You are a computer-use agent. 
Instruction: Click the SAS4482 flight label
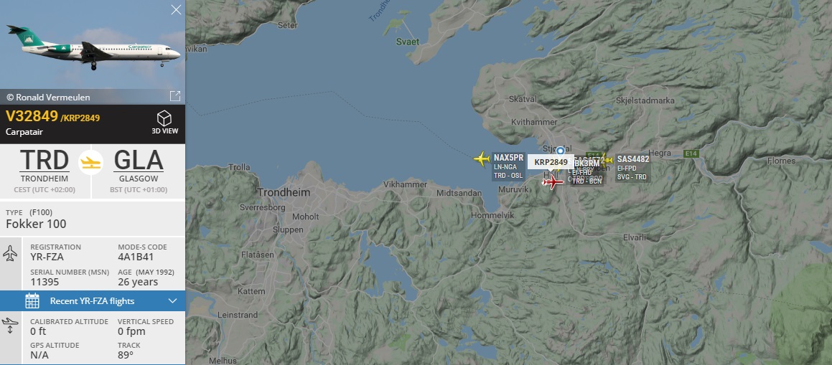tap(633, 159)
